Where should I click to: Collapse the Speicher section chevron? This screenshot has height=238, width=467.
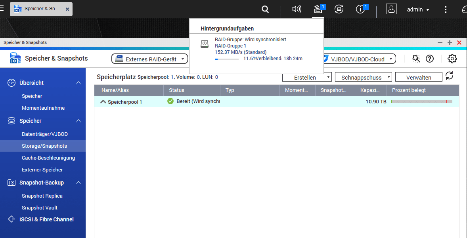tap(78, 121)
